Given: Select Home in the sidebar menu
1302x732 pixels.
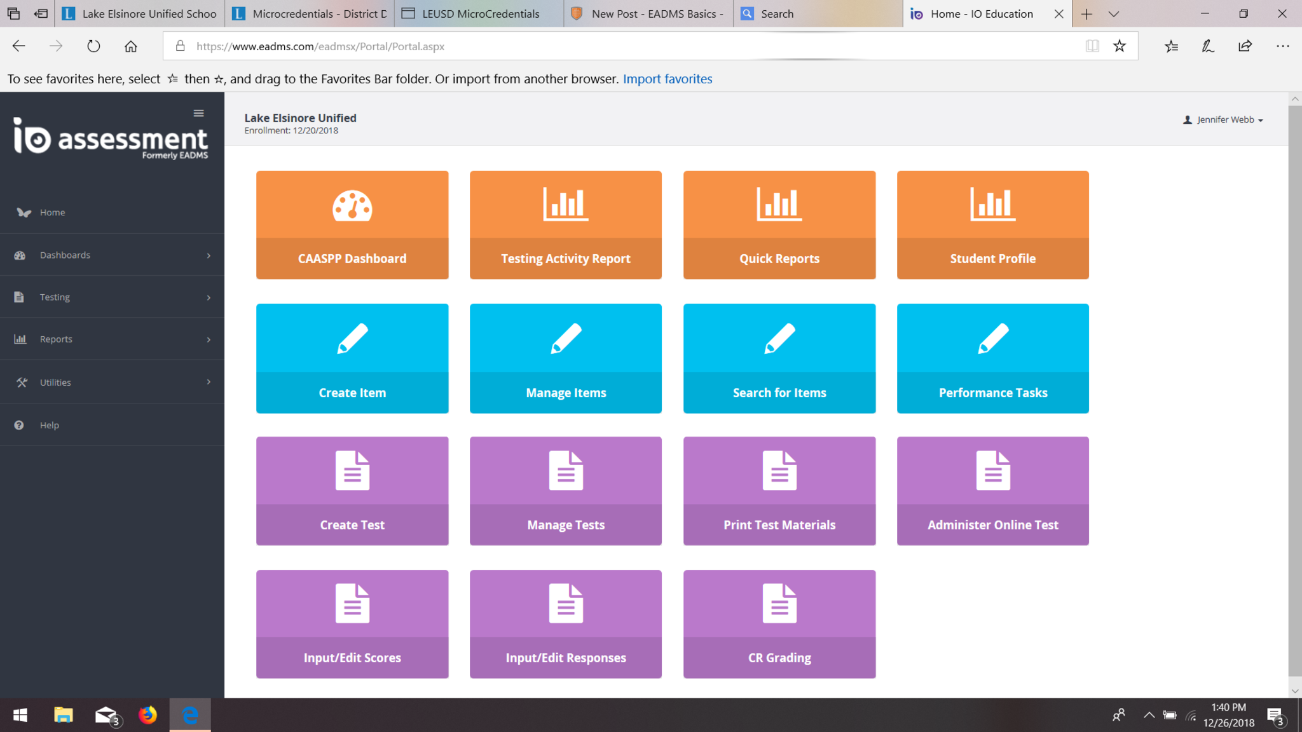Looking at the screenshot, I should click(x=52, y=212).
